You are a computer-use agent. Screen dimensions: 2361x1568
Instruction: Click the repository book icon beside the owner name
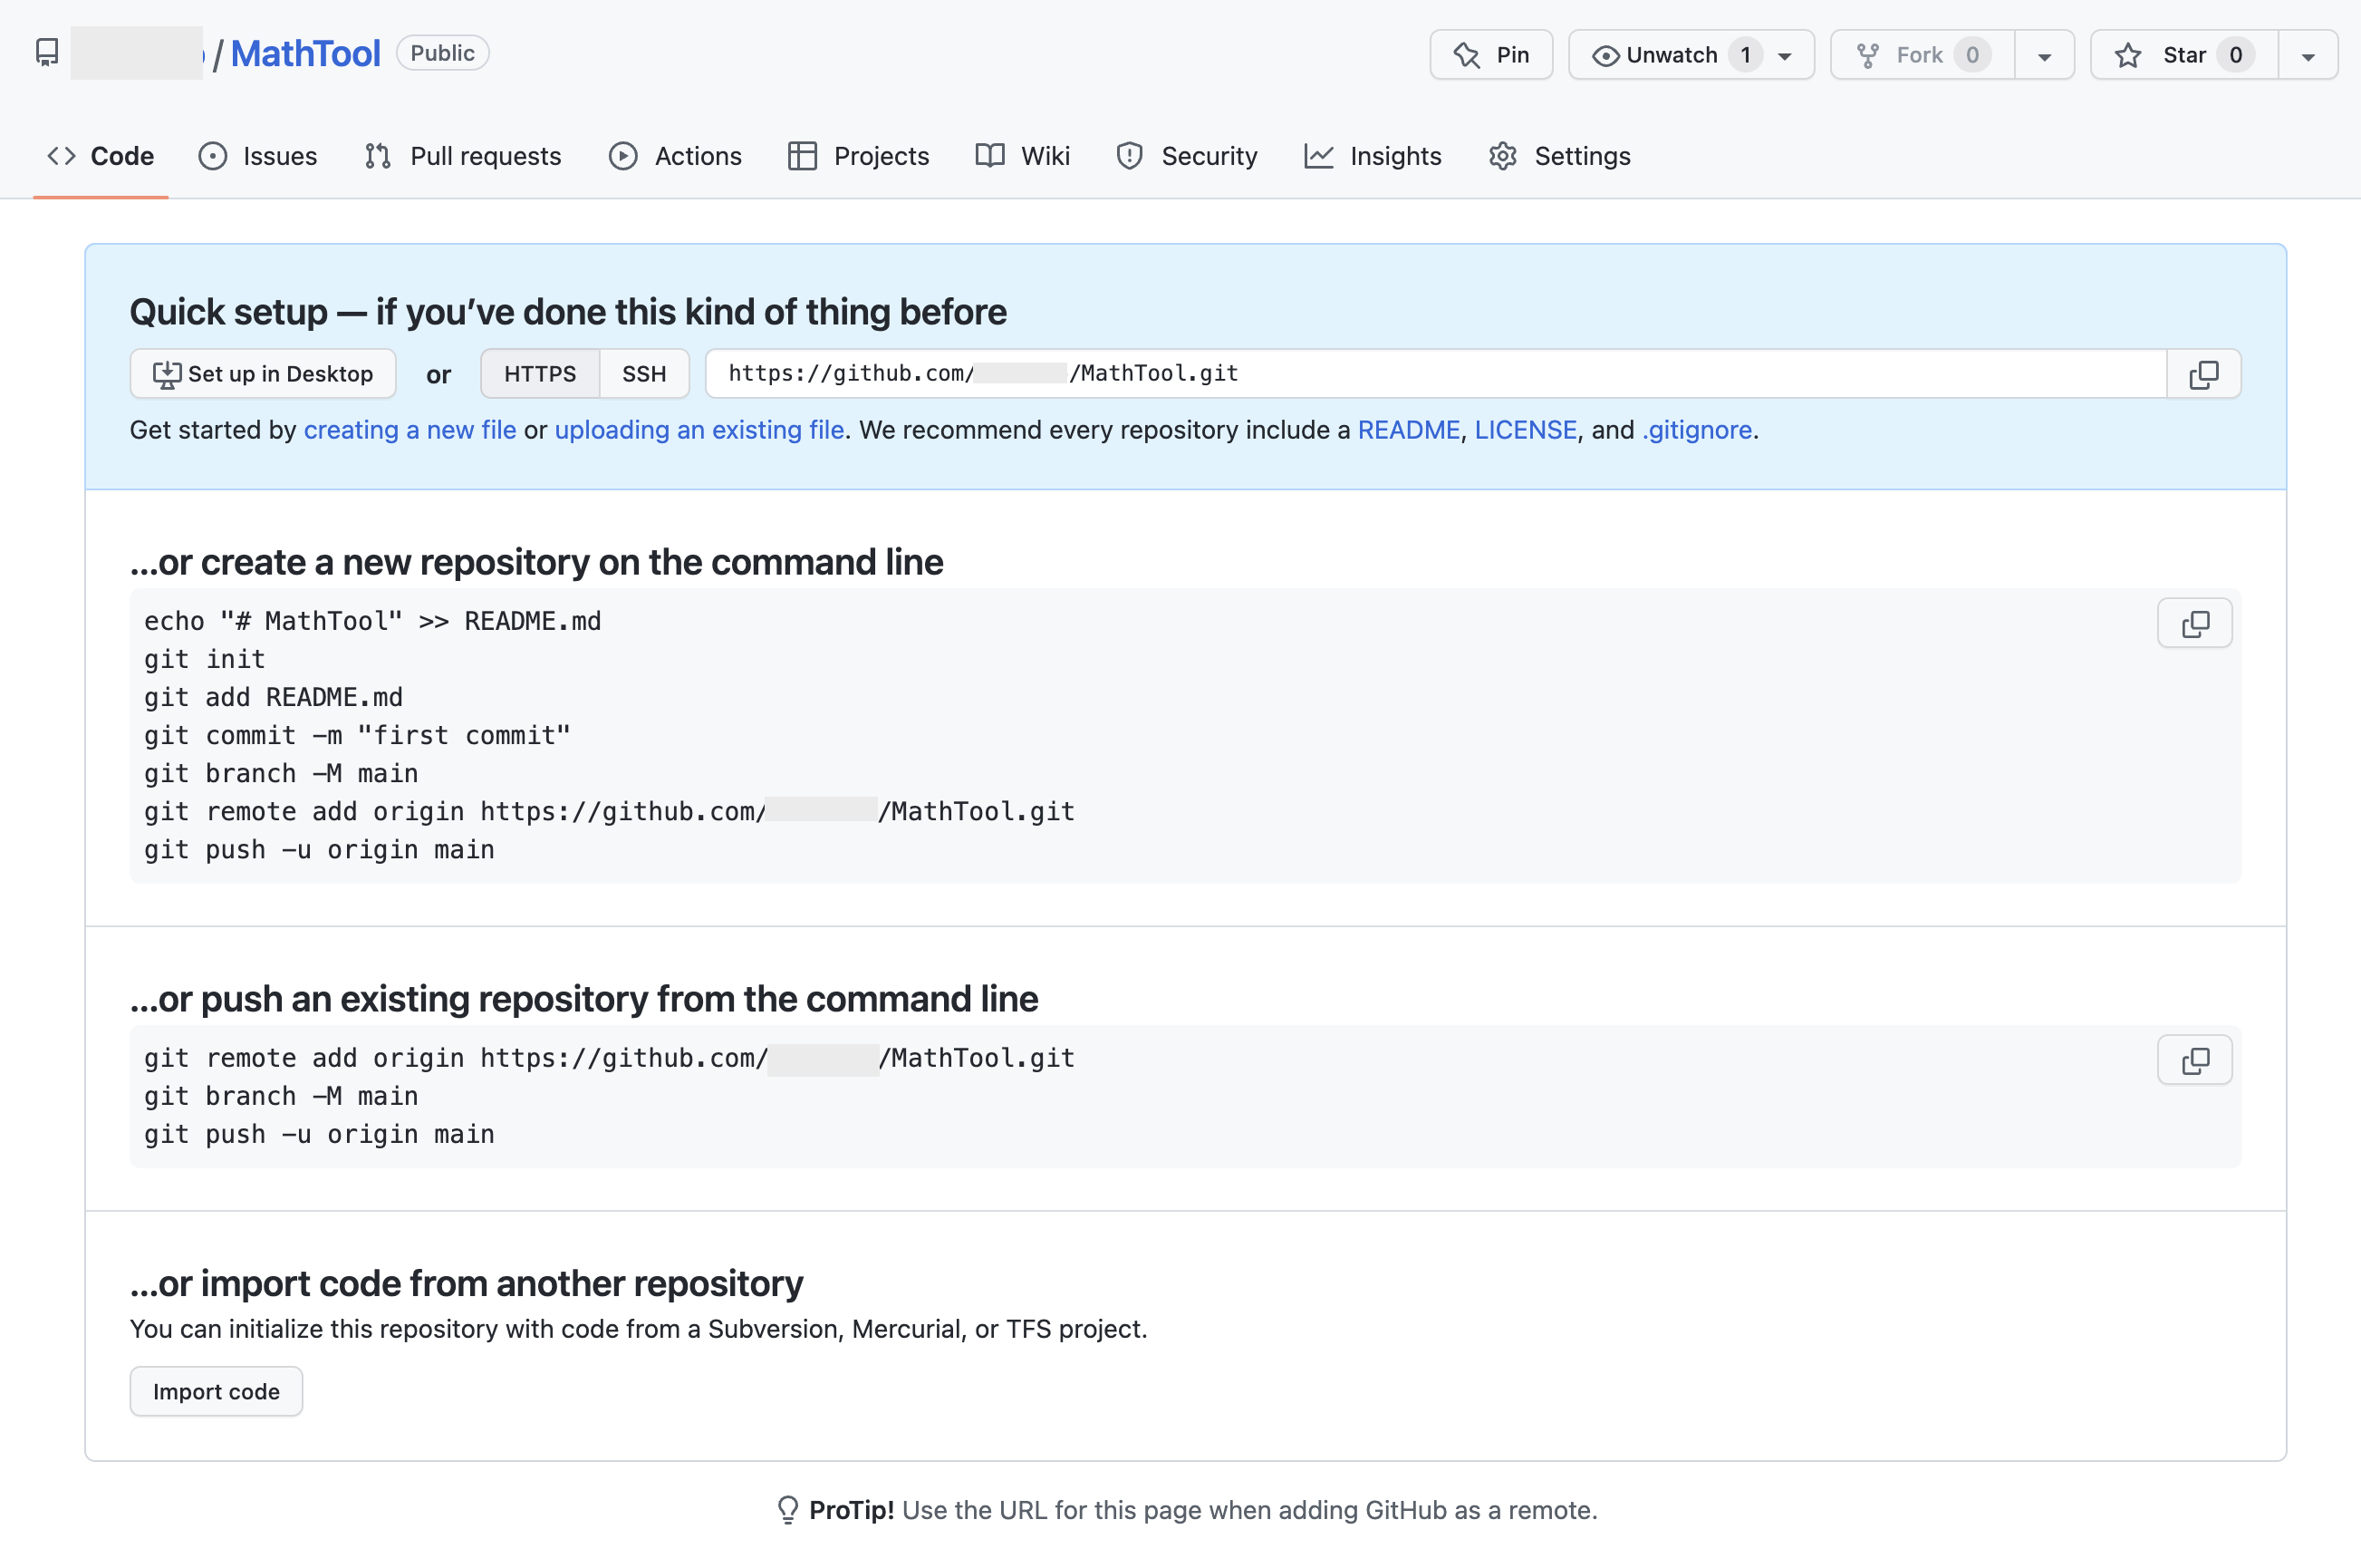coord(47,53)
